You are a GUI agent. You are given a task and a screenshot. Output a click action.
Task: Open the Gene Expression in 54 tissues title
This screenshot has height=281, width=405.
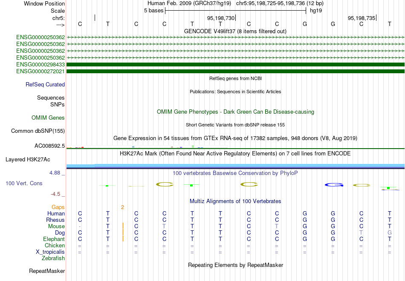click(x=235, y=138)
